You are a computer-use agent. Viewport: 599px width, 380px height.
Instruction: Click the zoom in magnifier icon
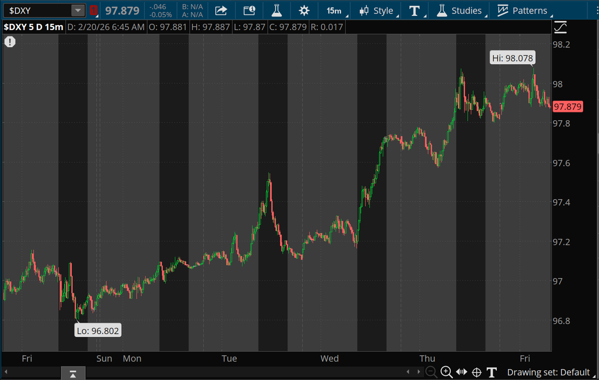coord(446,372)
